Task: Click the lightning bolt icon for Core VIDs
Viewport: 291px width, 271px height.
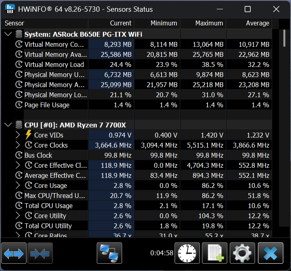Action: 28,135
